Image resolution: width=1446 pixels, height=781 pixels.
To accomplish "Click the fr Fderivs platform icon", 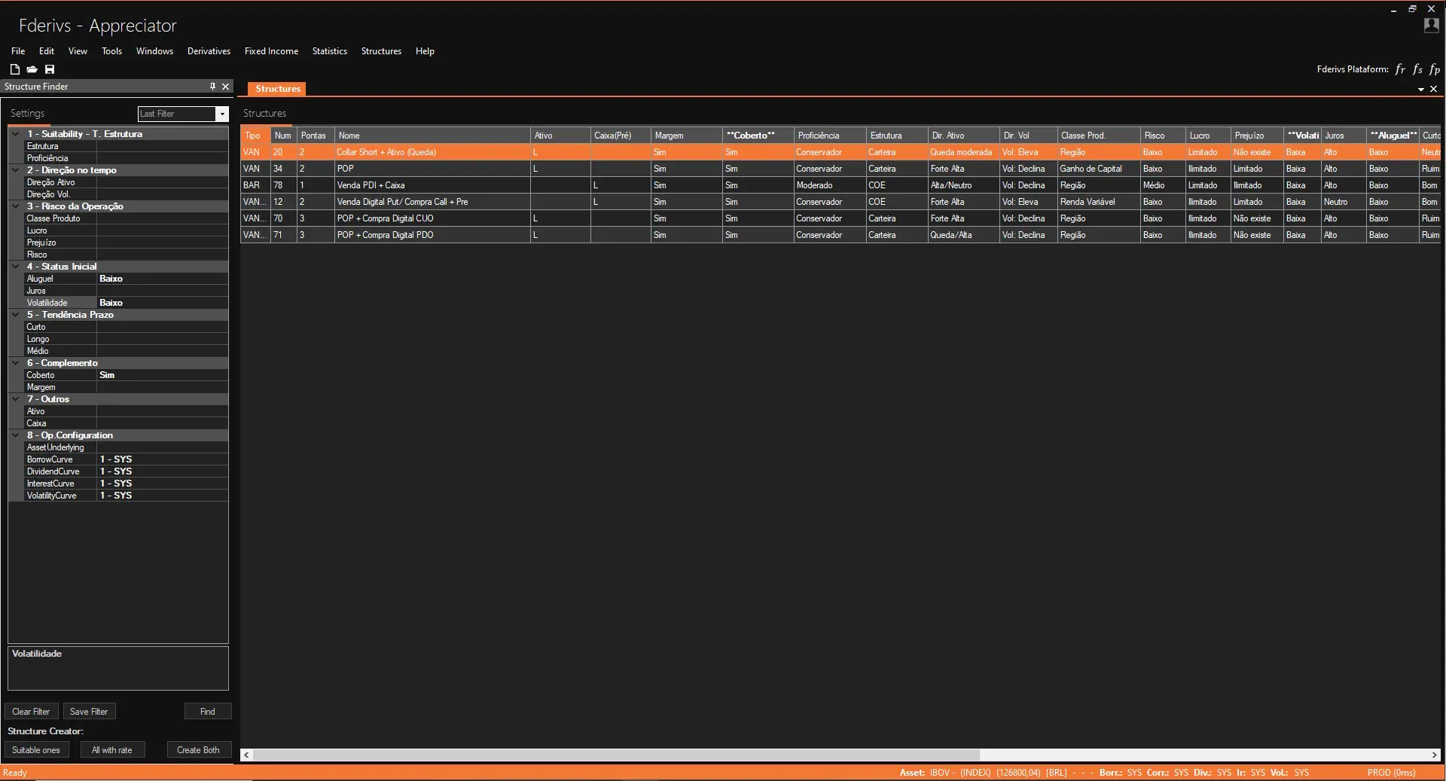I will coord(1400,69).
